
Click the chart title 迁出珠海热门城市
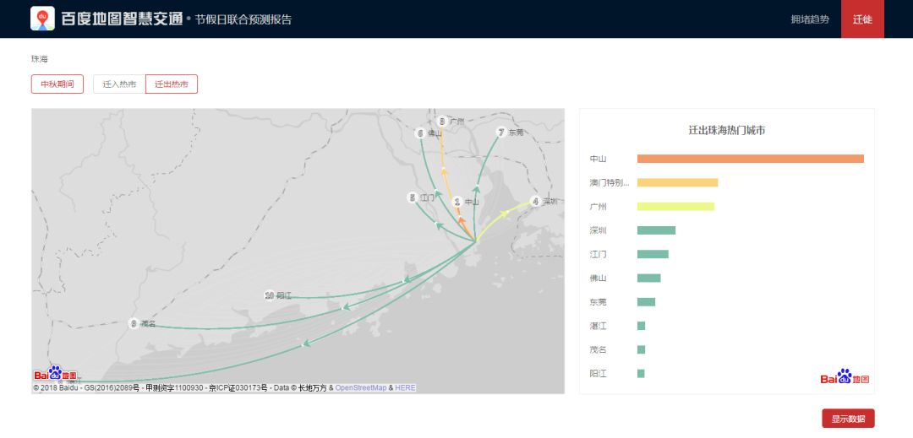pos(727,131)
